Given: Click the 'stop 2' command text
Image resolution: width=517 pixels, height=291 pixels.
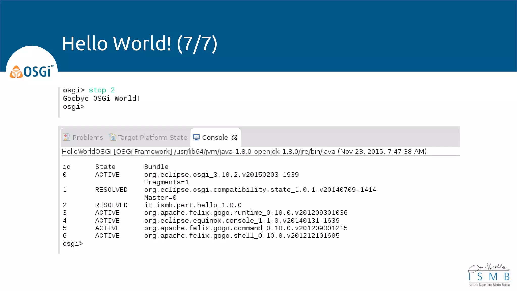Looking at the screenshot, I should point(101,90).
